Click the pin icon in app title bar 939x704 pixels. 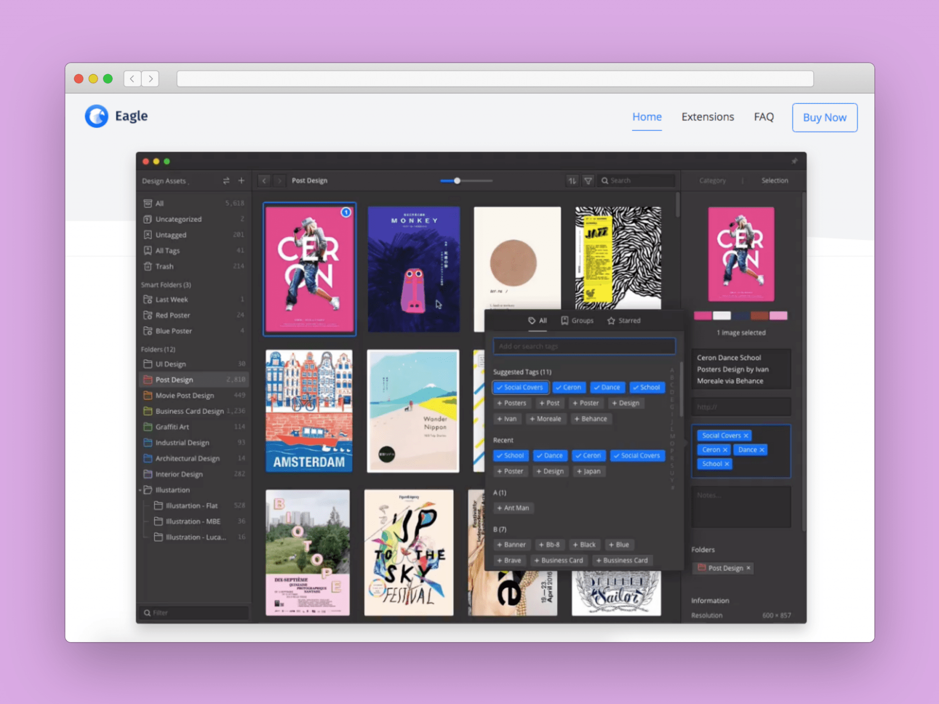pyautogui.click(x=795, y=161)
